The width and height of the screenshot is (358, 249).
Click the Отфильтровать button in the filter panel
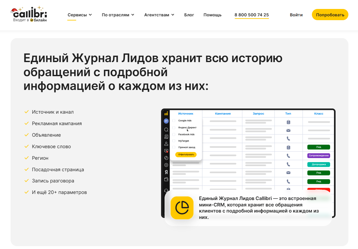click(x=186, y=154)
